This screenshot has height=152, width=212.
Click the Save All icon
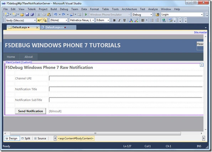32,15
